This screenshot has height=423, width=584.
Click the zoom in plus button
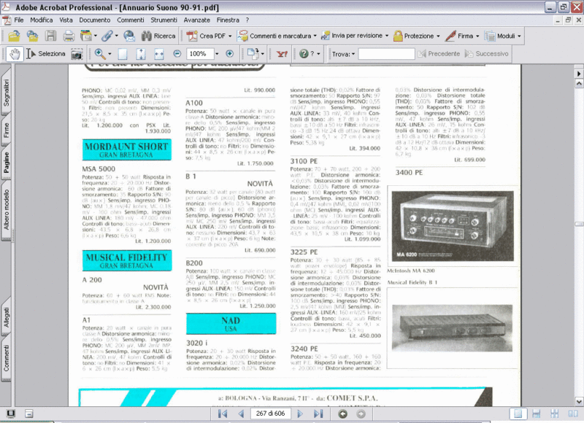230,54
